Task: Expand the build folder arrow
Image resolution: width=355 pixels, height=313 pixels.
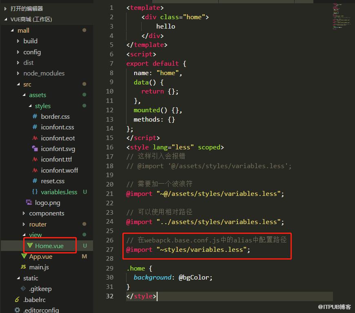Action: pos(18,41)
